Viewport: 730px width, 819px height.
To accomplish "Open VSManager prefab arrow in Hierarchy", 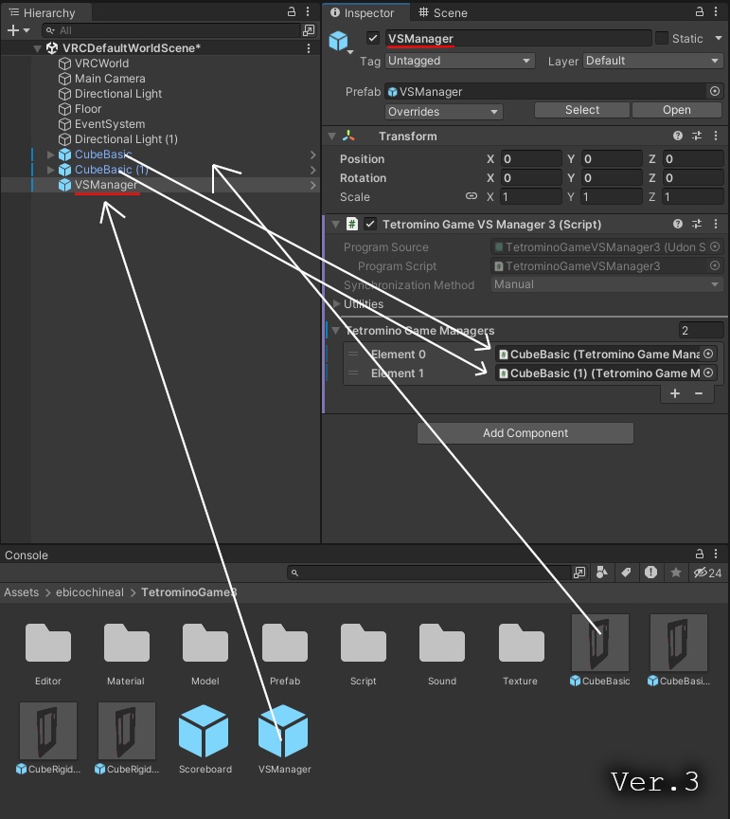I will [312, 185].
